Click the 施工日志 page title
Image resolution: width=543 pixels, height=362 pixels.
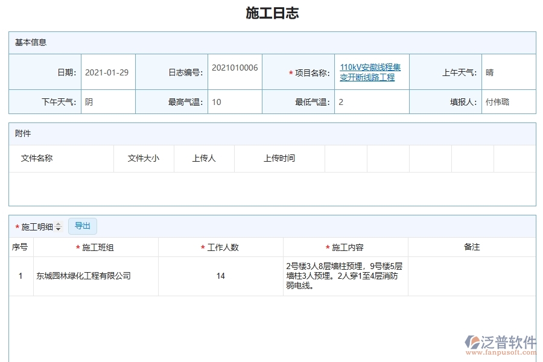[271, 12]
